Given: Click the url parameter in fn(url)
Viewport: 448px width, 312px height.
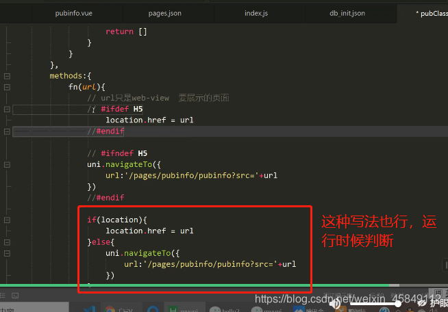Looking at the screenshot, I should tap(89, 87).
